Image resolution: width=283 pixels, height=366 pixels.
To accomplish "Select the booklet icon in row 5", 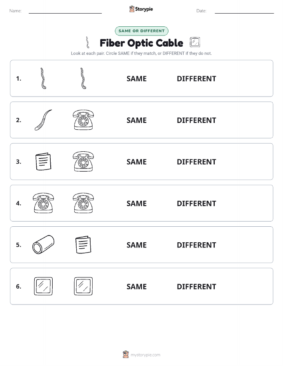I will click(x=83, y=245).
